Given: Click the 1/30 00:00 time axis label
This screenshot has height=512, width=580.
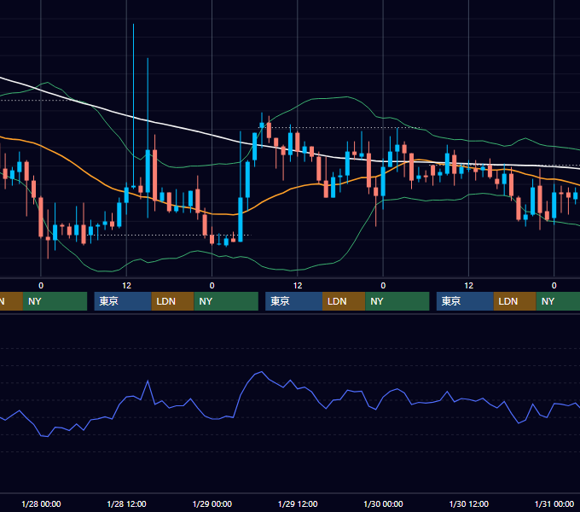Looking at the screenshot, I should [383, 503].
